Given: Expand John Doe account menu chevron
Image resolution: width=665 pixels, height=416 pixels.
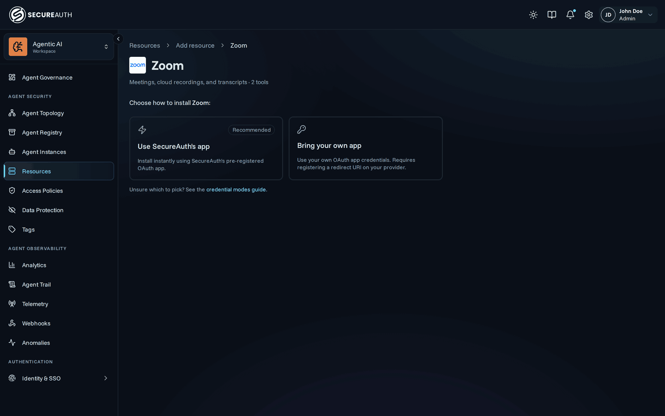Looking at the screenshot, I should [650, 15].
